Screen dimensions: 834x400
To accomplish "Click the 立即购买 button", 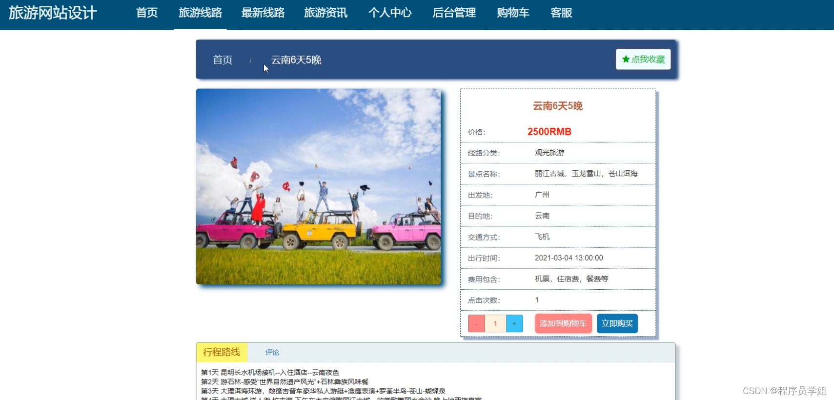I will pos(617,323).
